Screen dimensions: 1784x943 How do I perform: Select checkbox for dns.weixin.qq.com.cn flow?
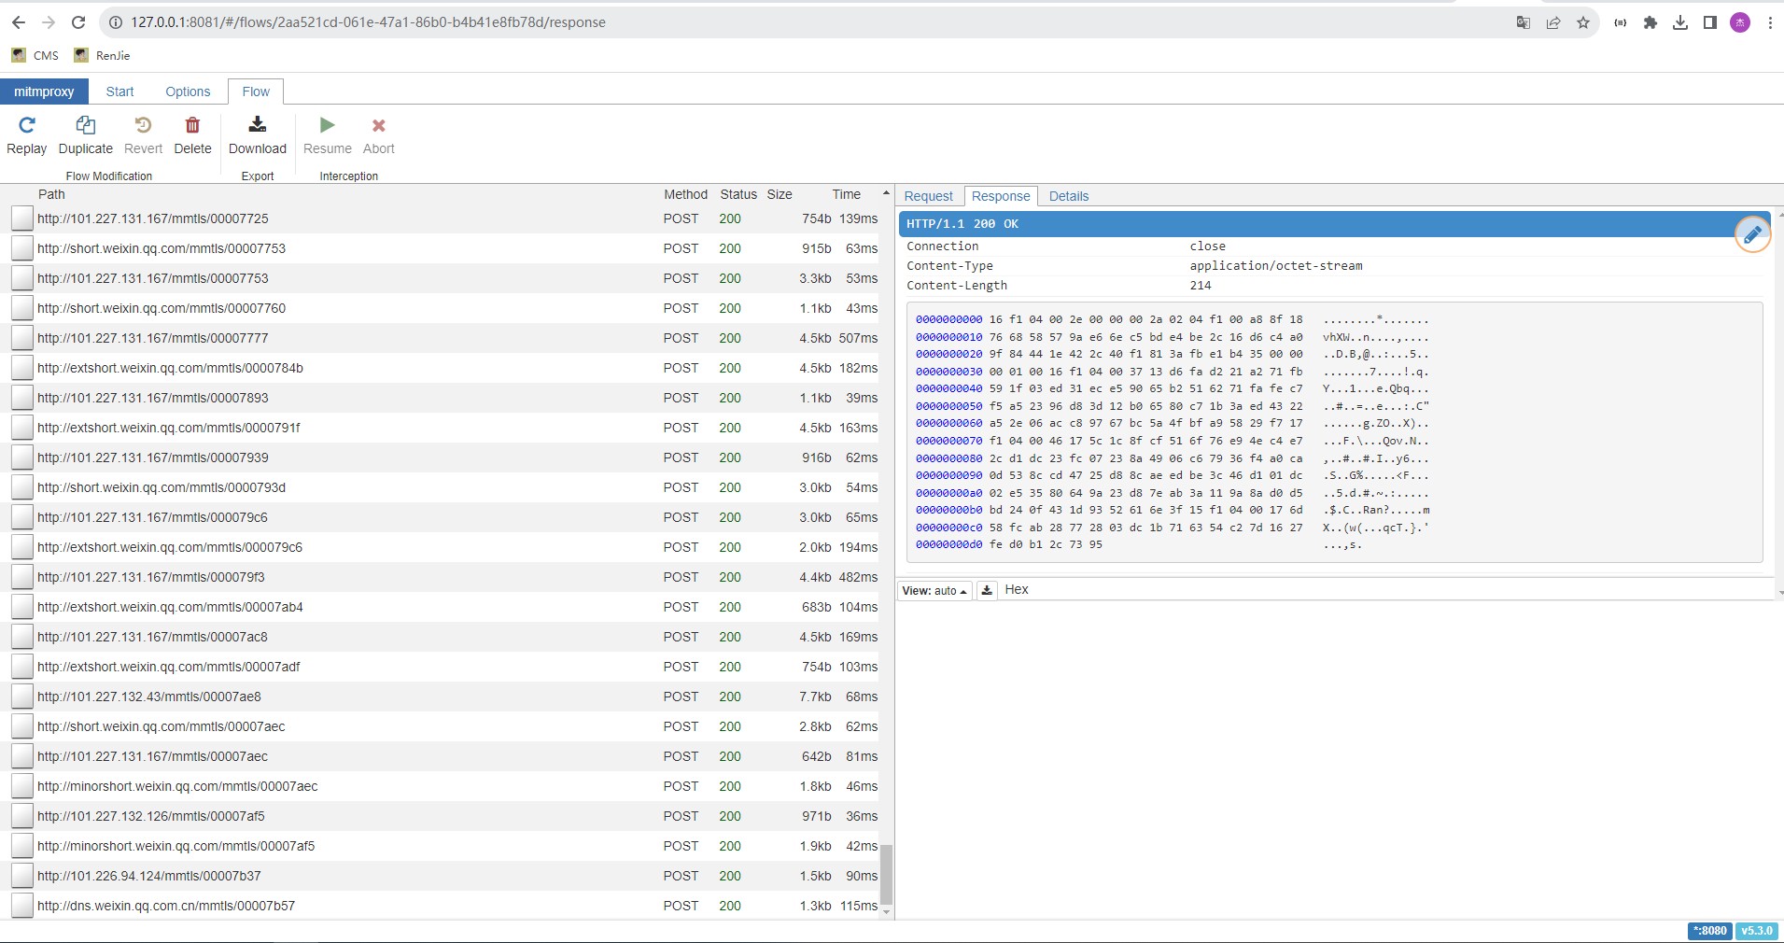click(x=22, y=906)
